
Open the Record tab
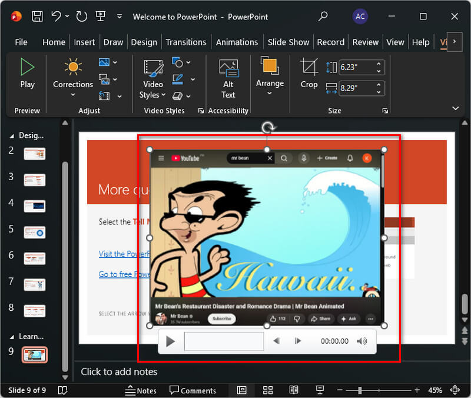[331, 42]
